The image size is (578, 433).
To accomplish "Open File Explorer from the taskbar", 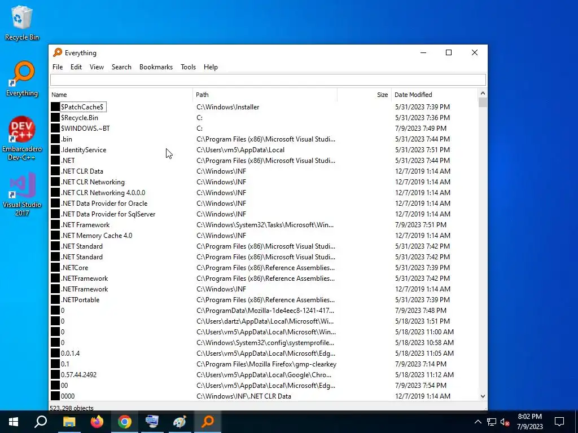I will click(x=69, y=422).
